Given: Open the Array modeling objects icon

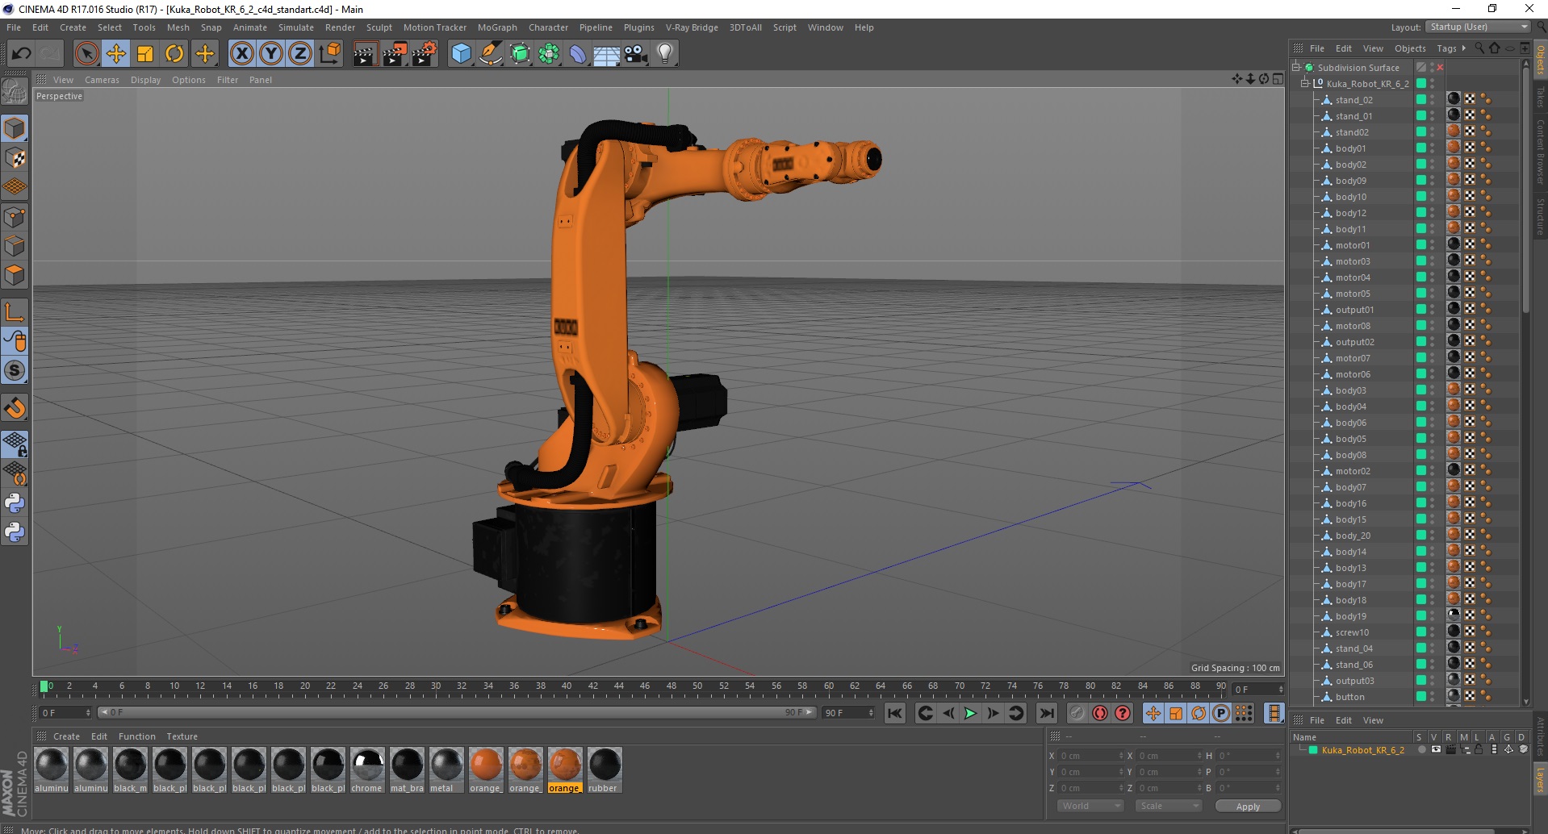Looking at the screenshot, I should coord(550,54).
